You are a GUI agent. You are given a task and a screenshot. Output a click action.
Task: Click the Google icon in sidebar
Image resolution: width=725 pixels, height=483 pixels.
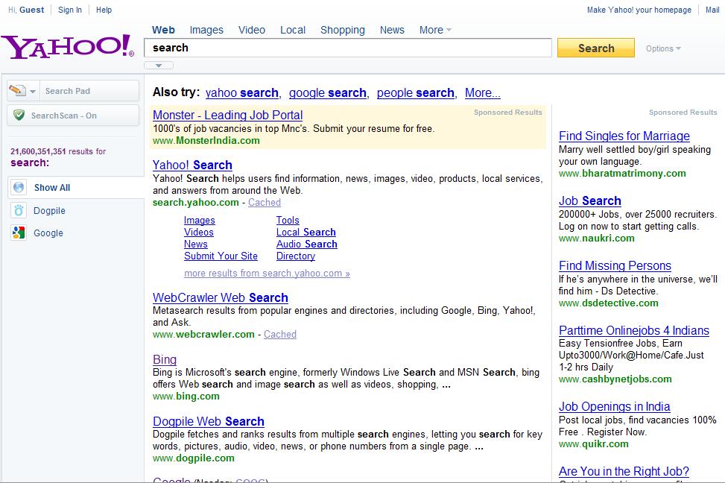(x=19, y=233)
